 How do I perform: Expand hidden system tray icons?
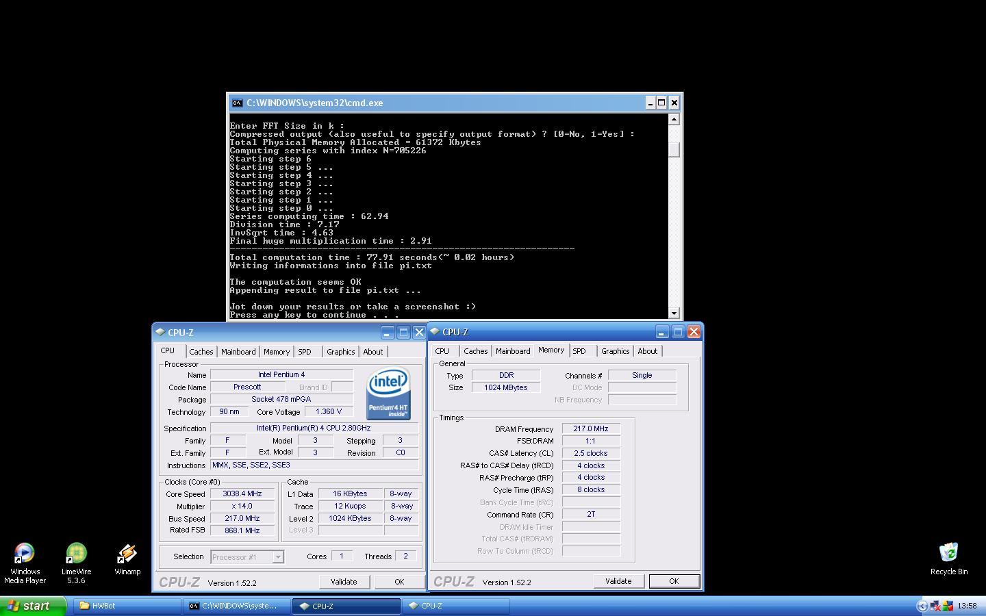point(922,606)
